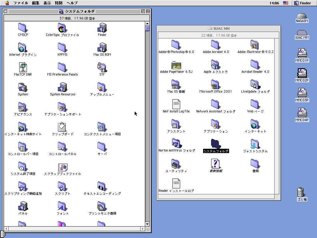Open the アップルメニュー folder
The image size is (317, 238).
pos(102,87)
